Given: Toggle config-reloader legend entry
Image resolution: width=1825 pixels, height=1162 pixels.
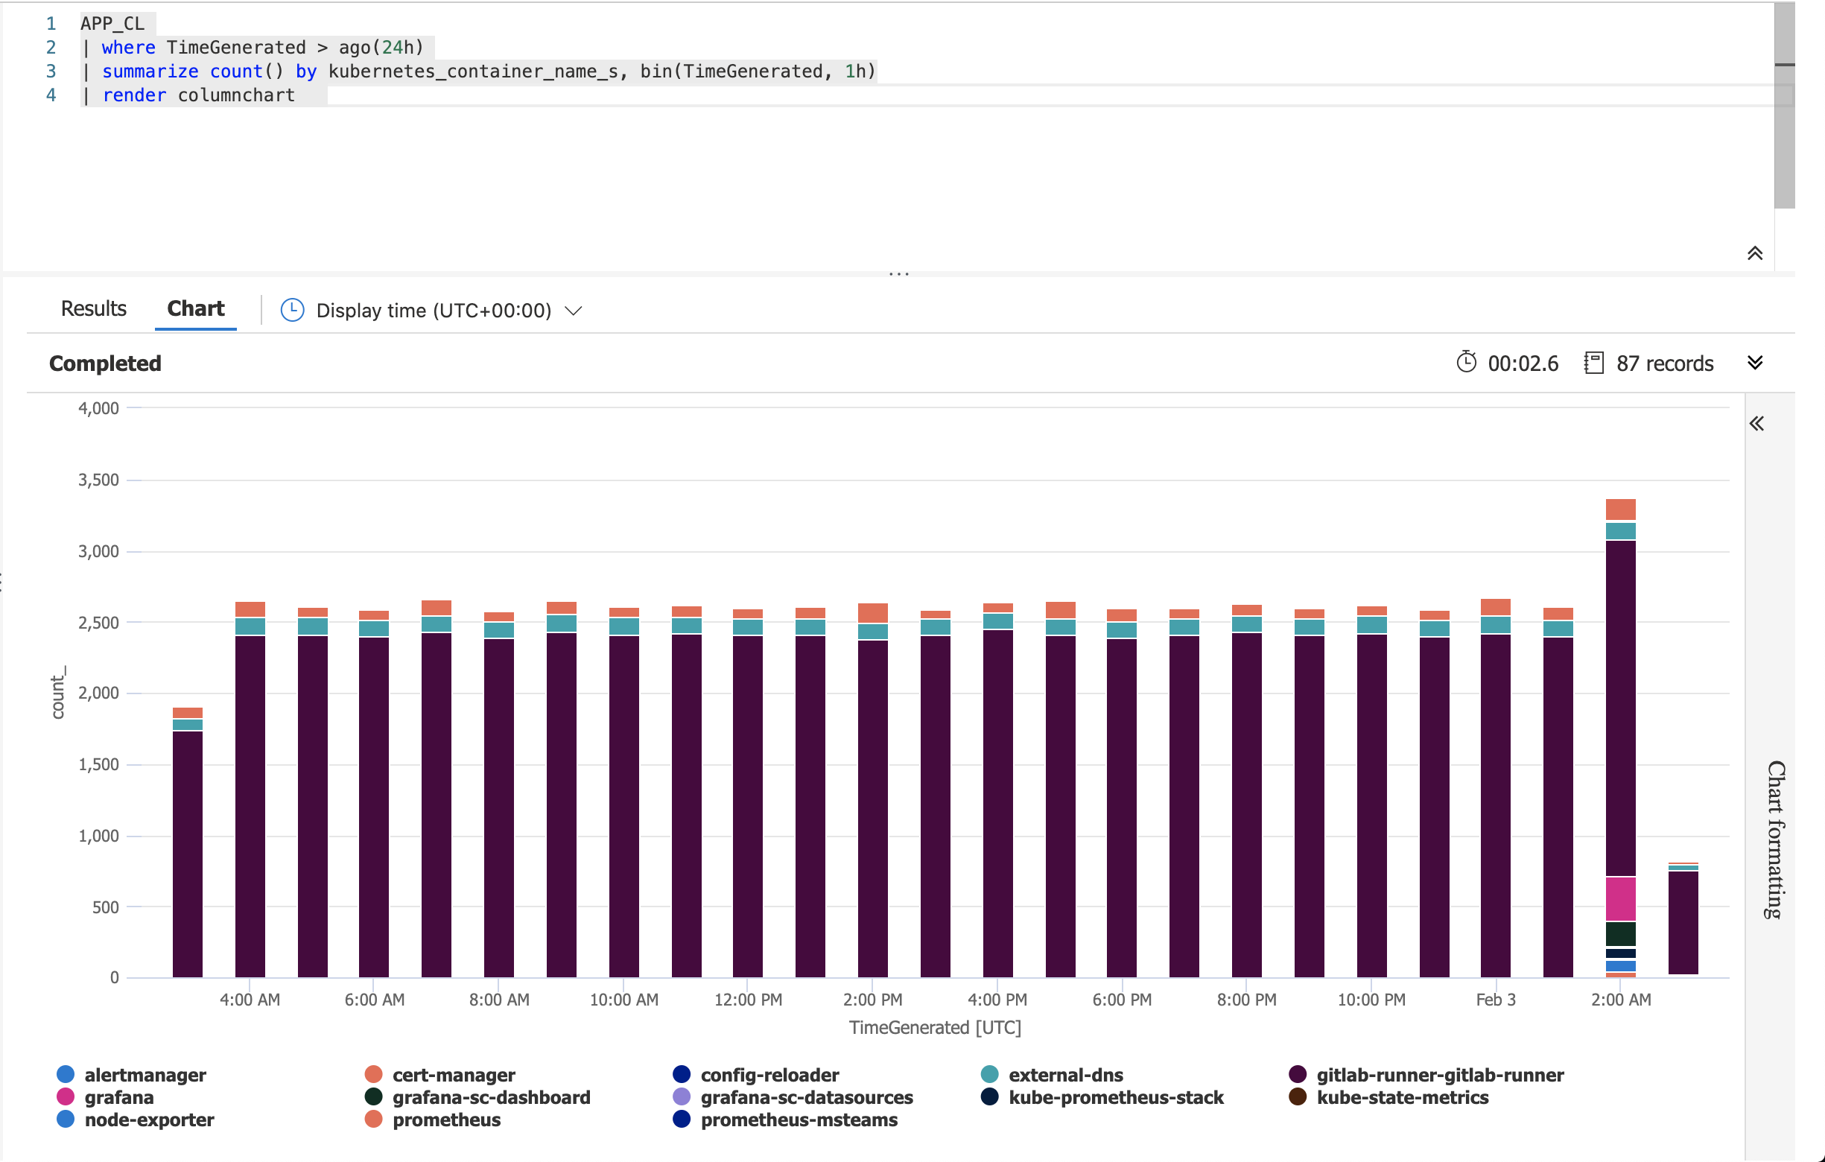Looking at the screenshot, I should pyautogui.click(x=755, y=1076).
